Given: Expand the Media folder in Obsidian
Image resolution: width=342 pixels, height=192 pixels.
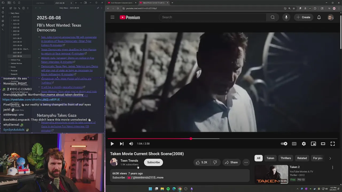Looking at the screenshot, I should (13, 67).
